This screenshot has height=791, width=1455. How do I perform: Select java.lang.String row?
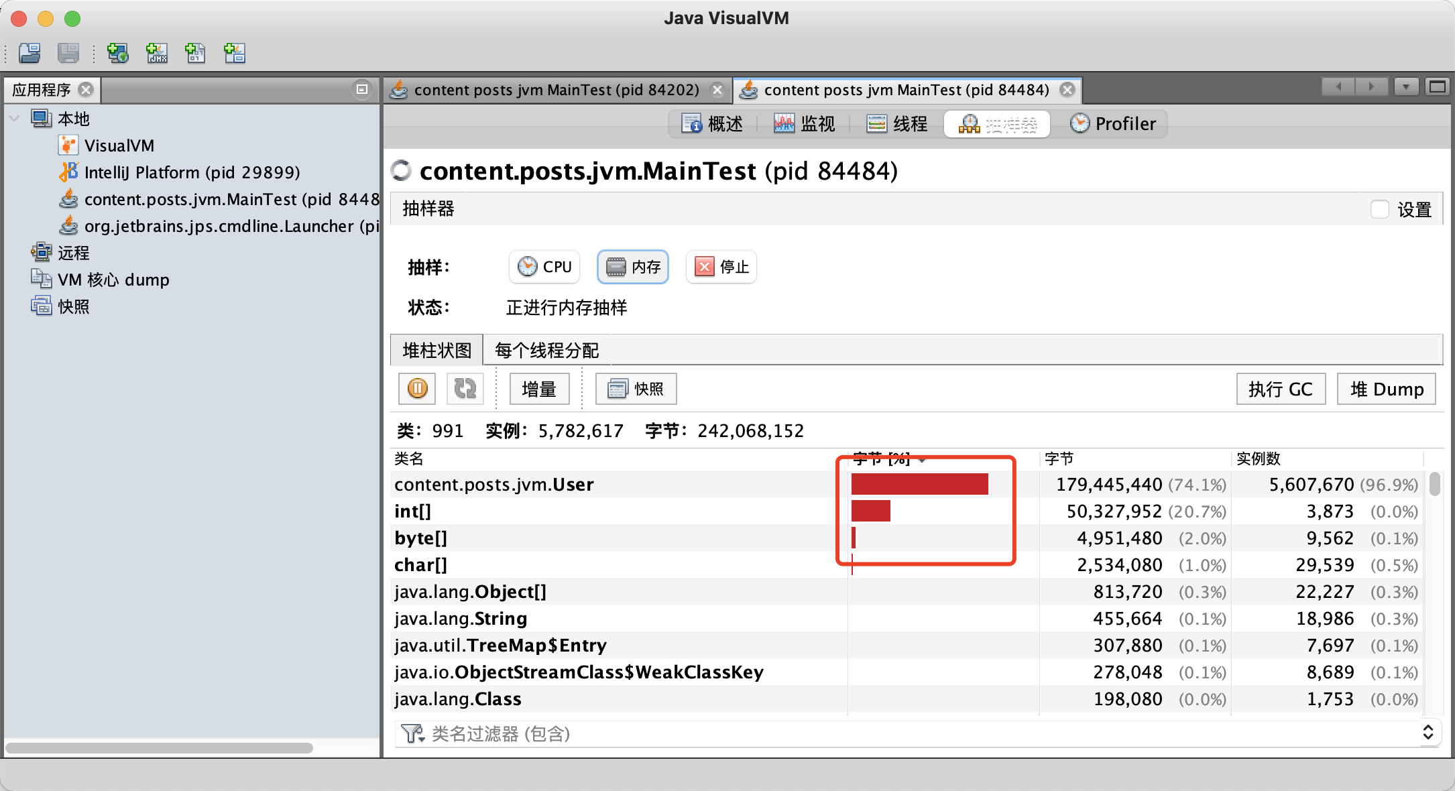(908, 618)
